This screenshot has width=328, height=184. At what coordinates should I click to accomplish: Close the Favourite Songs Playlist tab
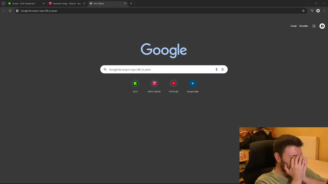click(x=84, y=4)
